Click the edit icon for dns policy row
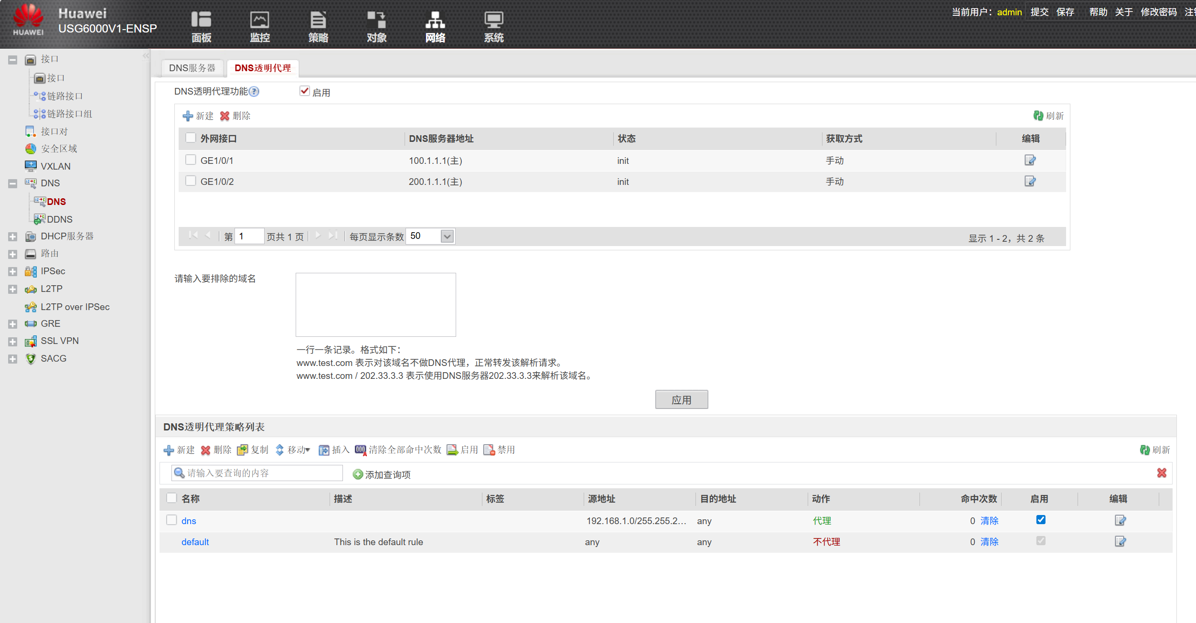Image resolution: width=1196 pixels, height=623 pixels. click(1120, 520)
